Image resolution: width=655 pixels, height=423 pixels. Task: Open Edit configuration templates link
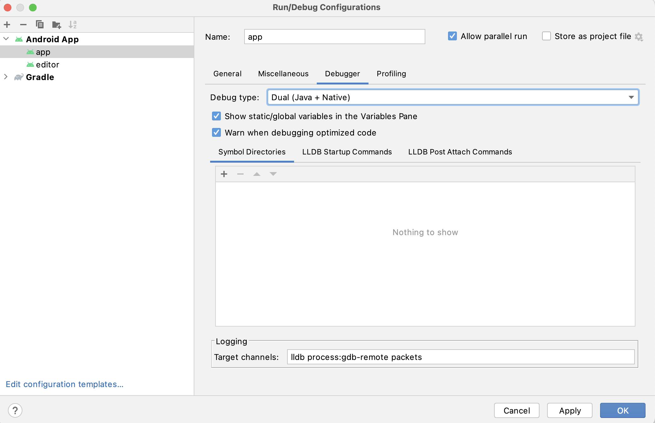65,384
